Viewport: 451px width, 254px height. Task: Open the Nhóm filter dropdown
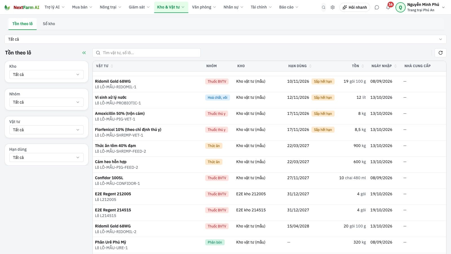tap(47, 102)
